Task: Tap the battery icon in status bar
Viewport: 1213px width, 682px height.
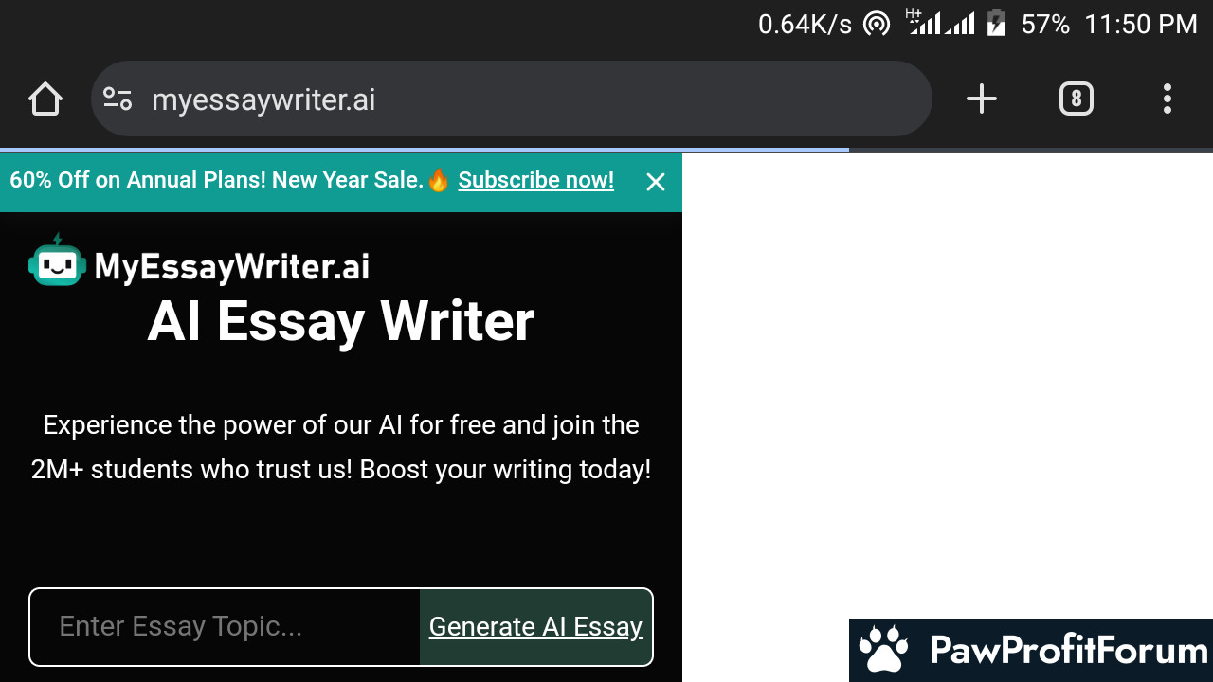Action: [996, 23]
